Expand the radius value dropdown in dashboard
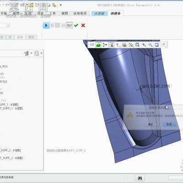The image size is (183, 183). coord(8,25)
